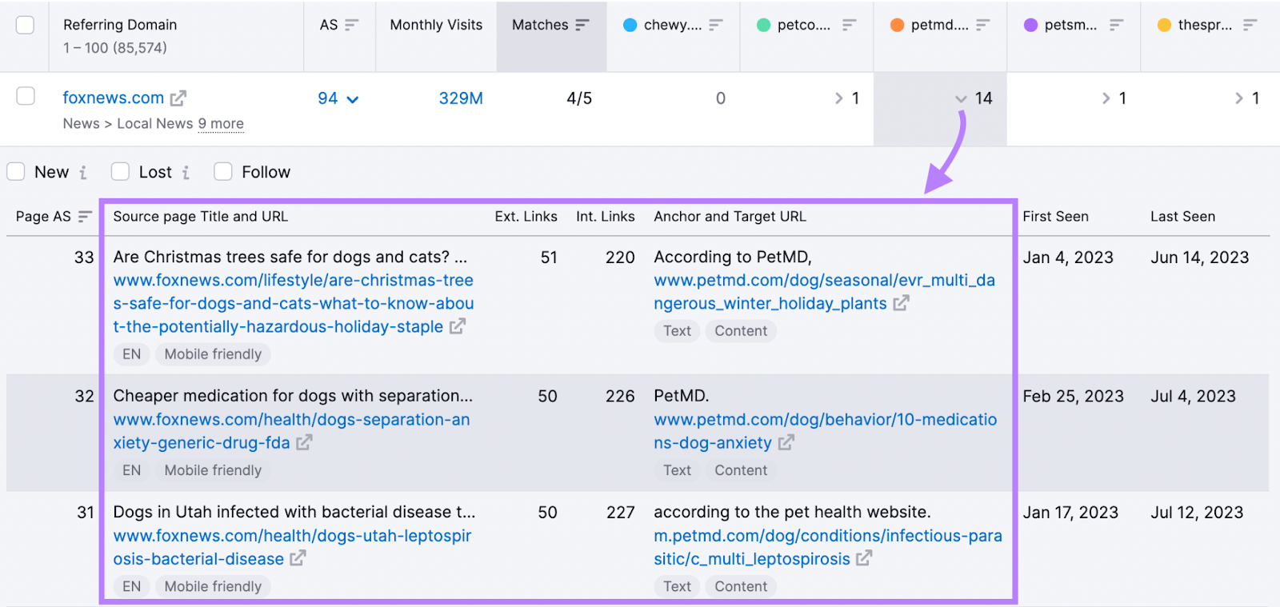Screen dimensions: 1280x607
Task: Sort chewy column via sort icon
Action: 716,25
